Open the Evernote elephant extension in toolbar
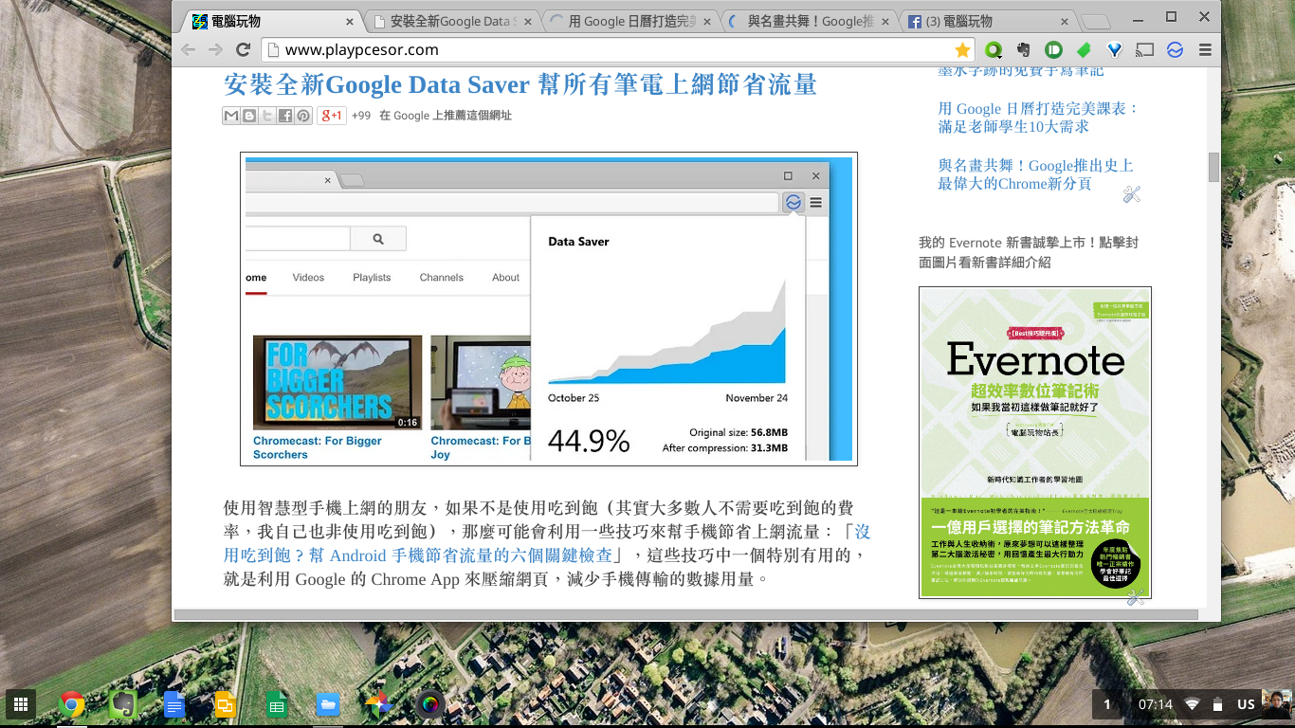This screenshot has height=728, width=1295. coord(1024,50)
